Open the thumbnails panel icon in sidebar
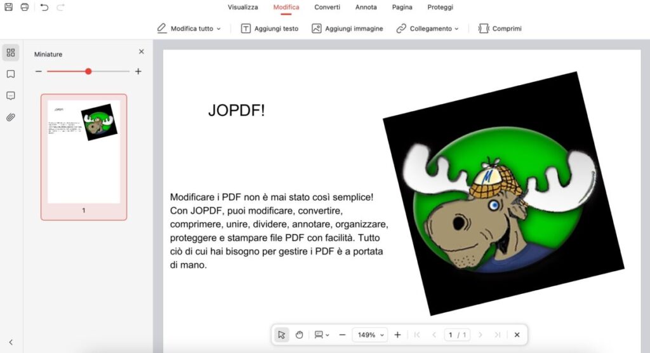 coord(10,53)
